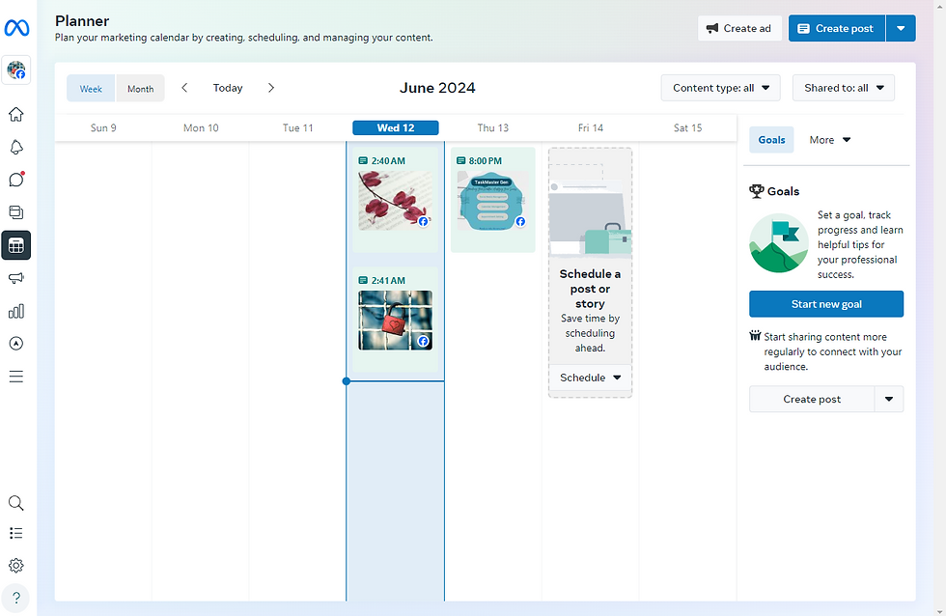The height and width of the screenshot is (616, 946).
Task: Select the Goals tab
Action: 771,140
